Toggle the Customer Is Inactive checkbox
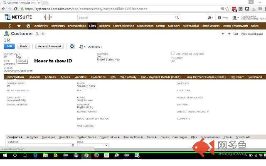 (x=173, y=53)
